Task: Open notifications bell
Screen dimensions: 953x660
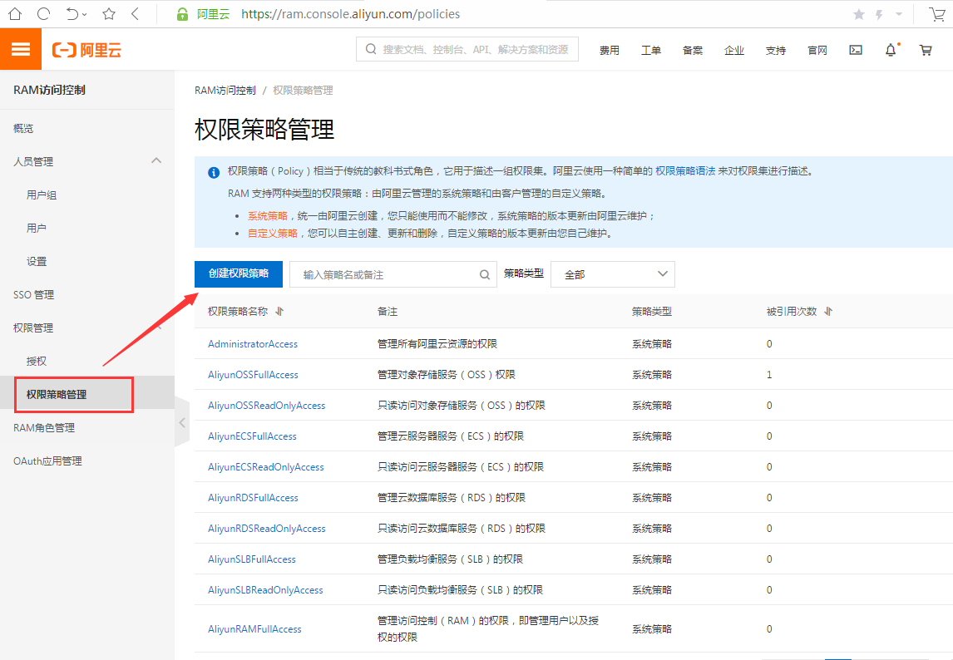Action: pos(891,50)
